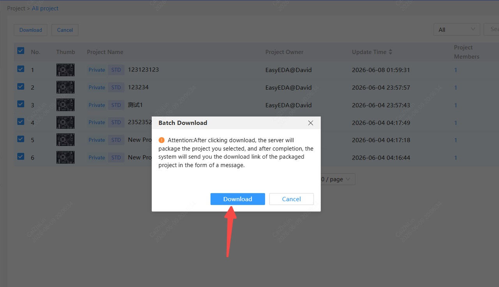Click the All project breadcrumb link

45,8
